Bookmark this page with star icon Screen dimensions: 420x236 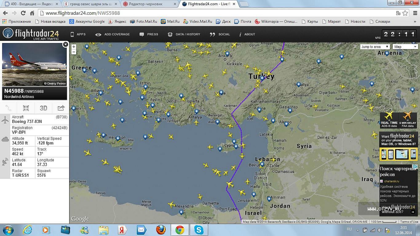(405, 13)
